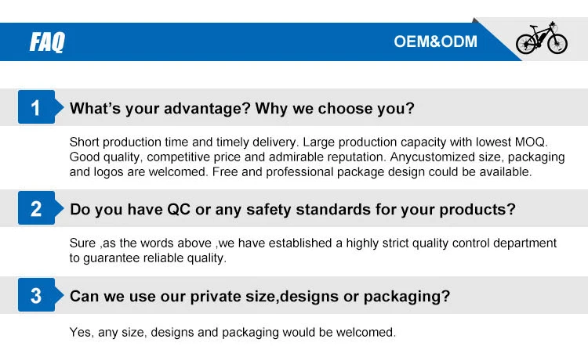Click the "admirable reputation" phrase
The height and width of the screenshot is (346, 588).
pos(318,157)
